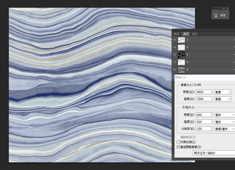235x170 pixels.
Task: Click pixel 高度(H) field showing 7950
Action: (x=203, y=99)
